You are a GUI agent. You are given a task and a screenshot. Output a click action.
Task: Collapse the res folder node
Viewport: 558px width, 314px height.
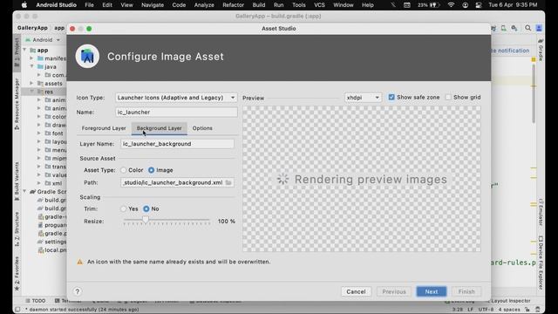click(x=31, y=92)
